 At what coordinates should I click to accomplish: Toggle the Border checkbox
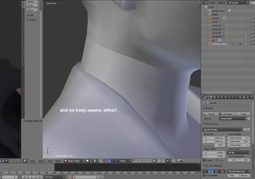[204, 160]
